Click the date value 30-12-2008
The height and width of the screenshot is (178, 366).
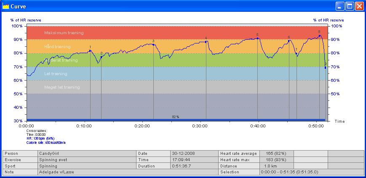pos(195,154)
